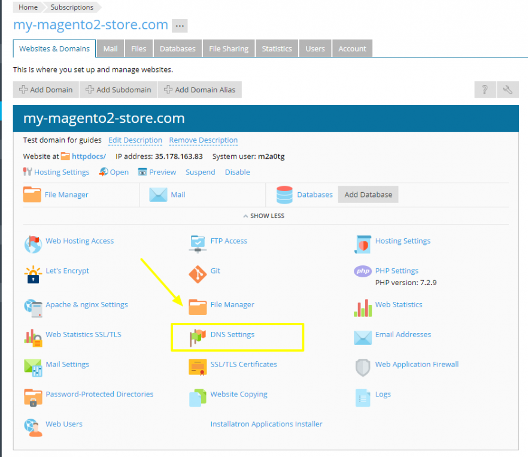Screen dimensions: 528x457
Task: Open the ellipsis menu beside domain title
Action: (180, 26)
